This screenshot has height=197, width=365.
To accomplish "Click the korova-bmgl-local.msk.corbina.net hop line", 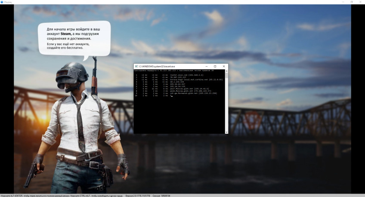I will point(179,80).
